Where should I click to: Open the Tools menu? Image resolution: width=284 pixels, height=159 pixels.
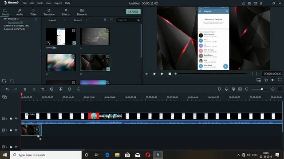tap(40, 3)
